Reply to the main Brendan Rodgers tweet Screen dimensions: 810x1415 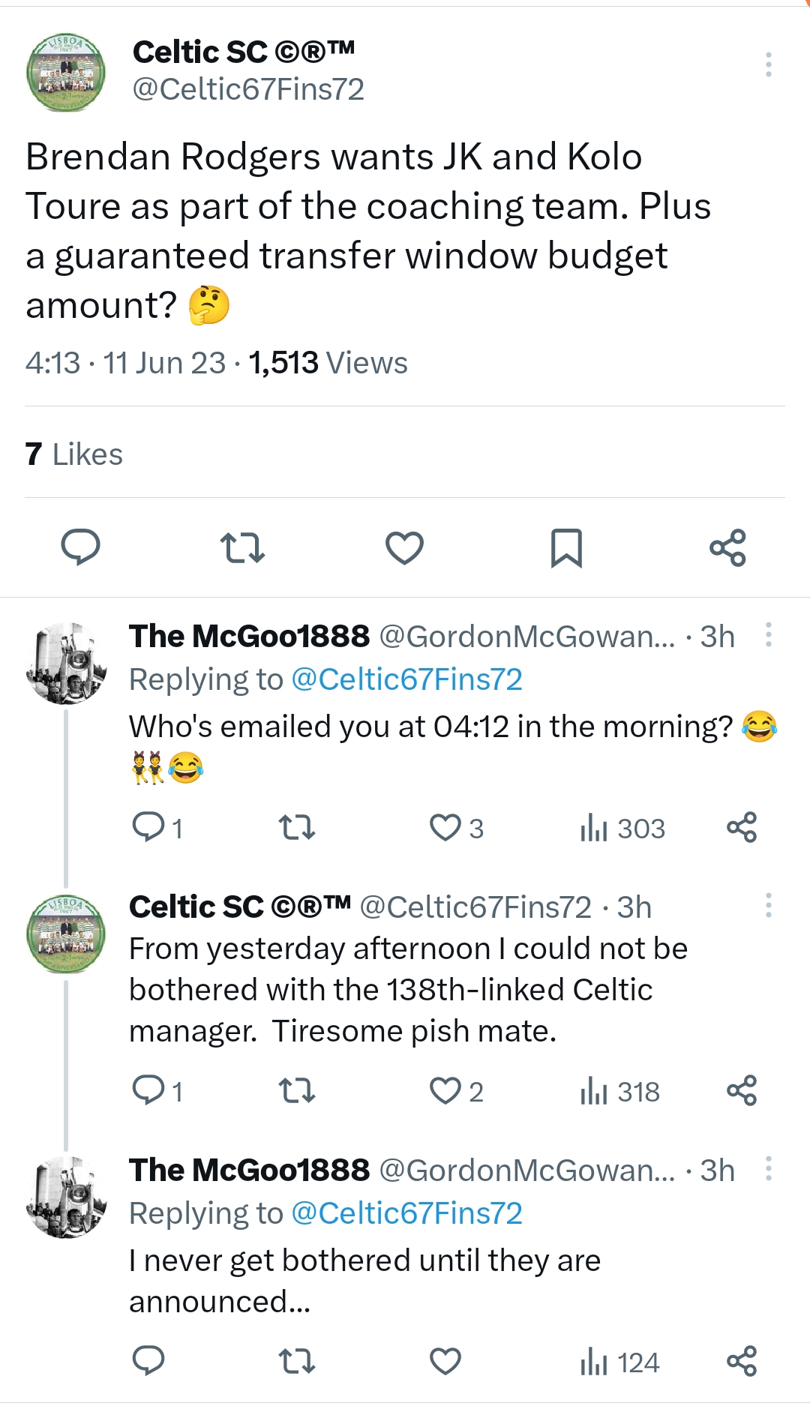80,547
